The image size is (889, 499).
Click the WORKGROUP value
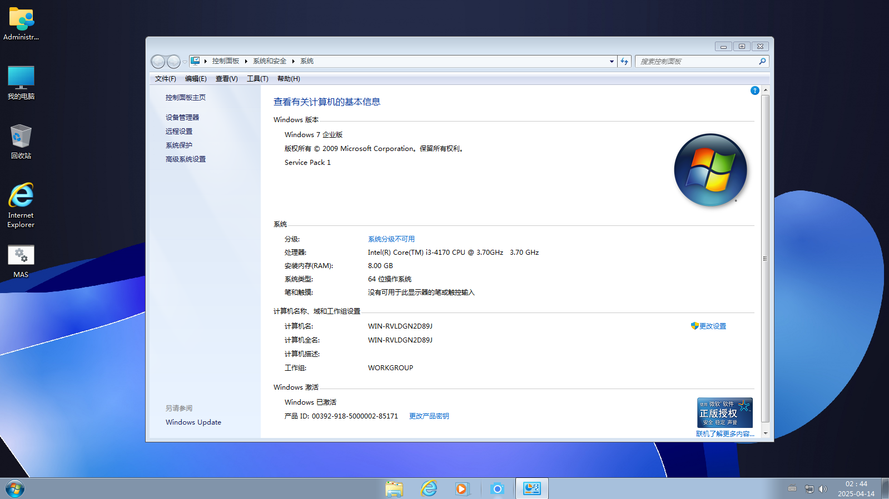[x=390, y=368]
